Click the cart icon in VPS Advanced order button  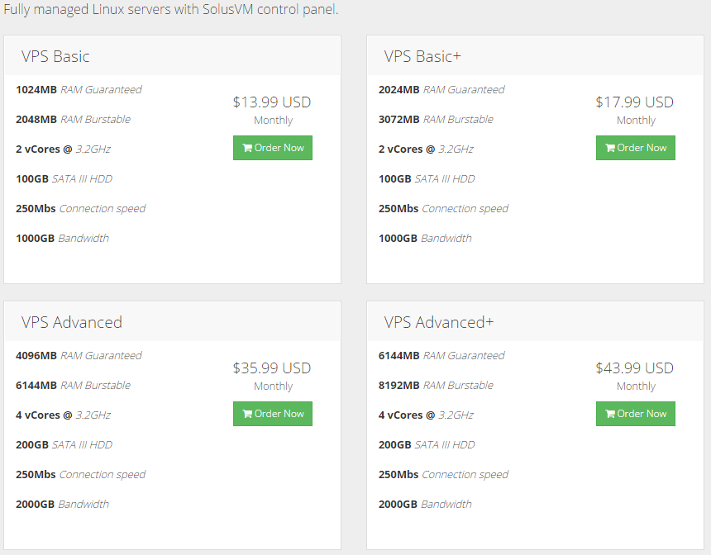click(x=247, y=414)
